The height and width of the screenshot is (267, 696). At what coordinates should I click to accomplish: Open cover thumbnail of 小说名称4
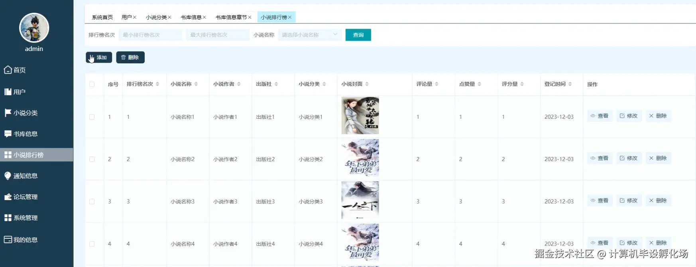[x=360, y=242]
